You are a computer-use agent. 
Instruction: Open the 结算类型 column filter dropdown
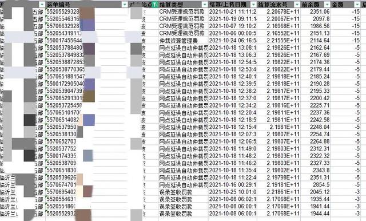(x=205, y=5)
